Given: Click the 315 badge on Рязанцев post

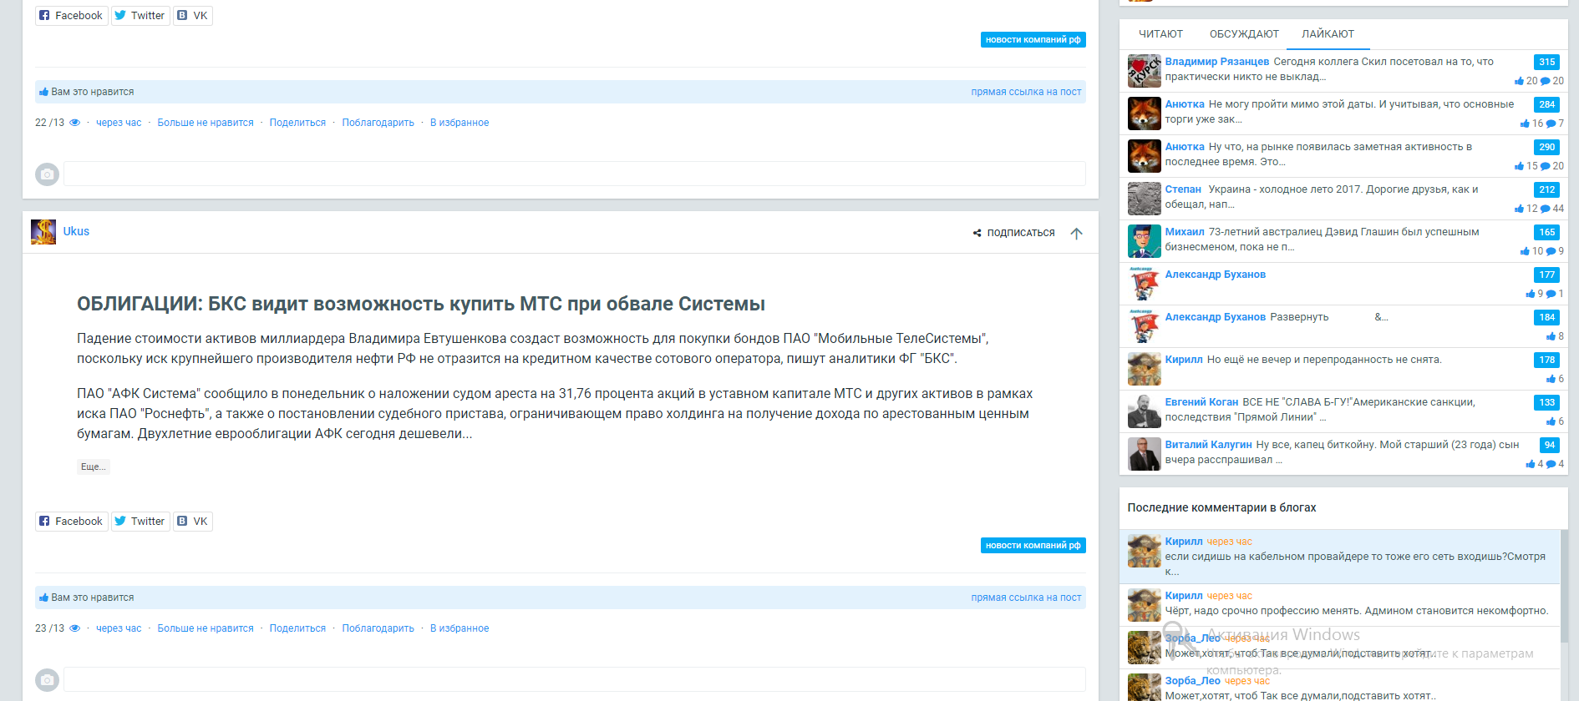Looking at the screenshot, I should coord(1546,62).
